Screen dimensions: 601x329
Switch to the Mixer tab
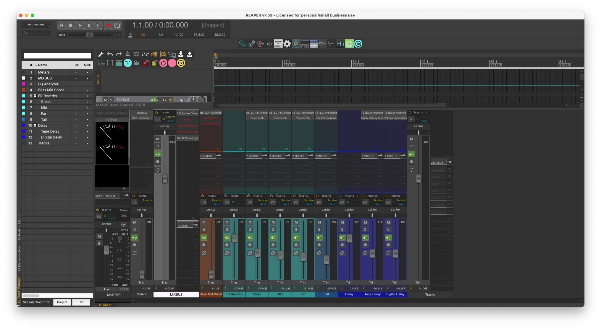point(107,305)
